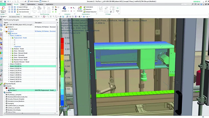Expand Mode 2 results
The height and width of the screenshot is (118, 209).
pos(9,64)
